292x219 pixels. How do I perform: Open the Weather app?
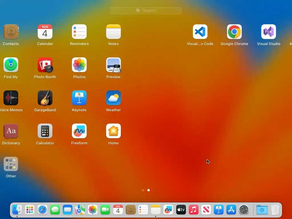[113, 98]
